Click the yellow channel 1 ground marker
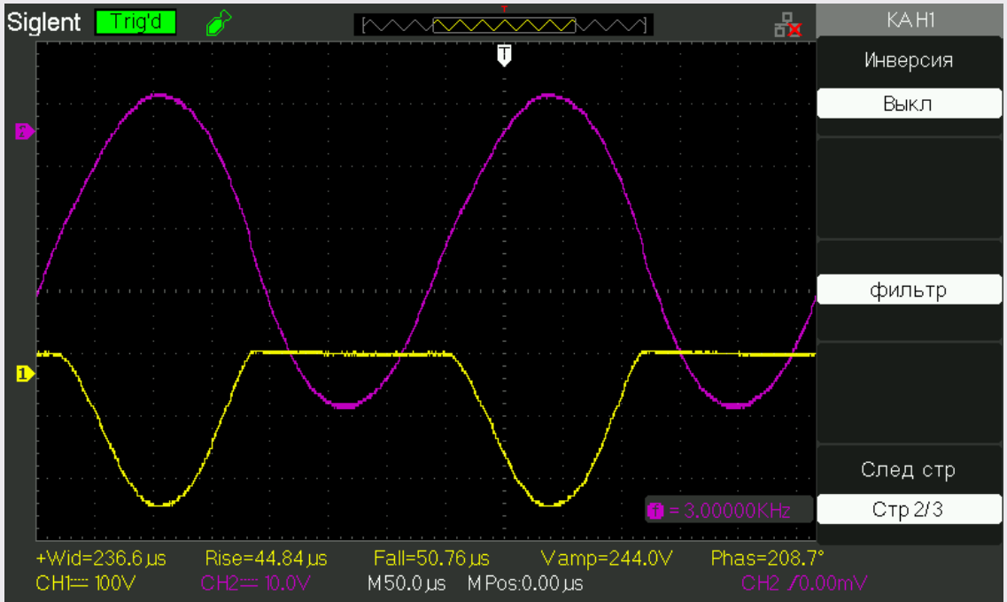 [24, 374]
